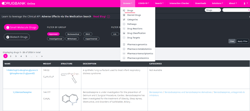Click the Pathways icon in Browse menu
The height and width of the screenshot is (111, 250).
(x=124, y=24)
